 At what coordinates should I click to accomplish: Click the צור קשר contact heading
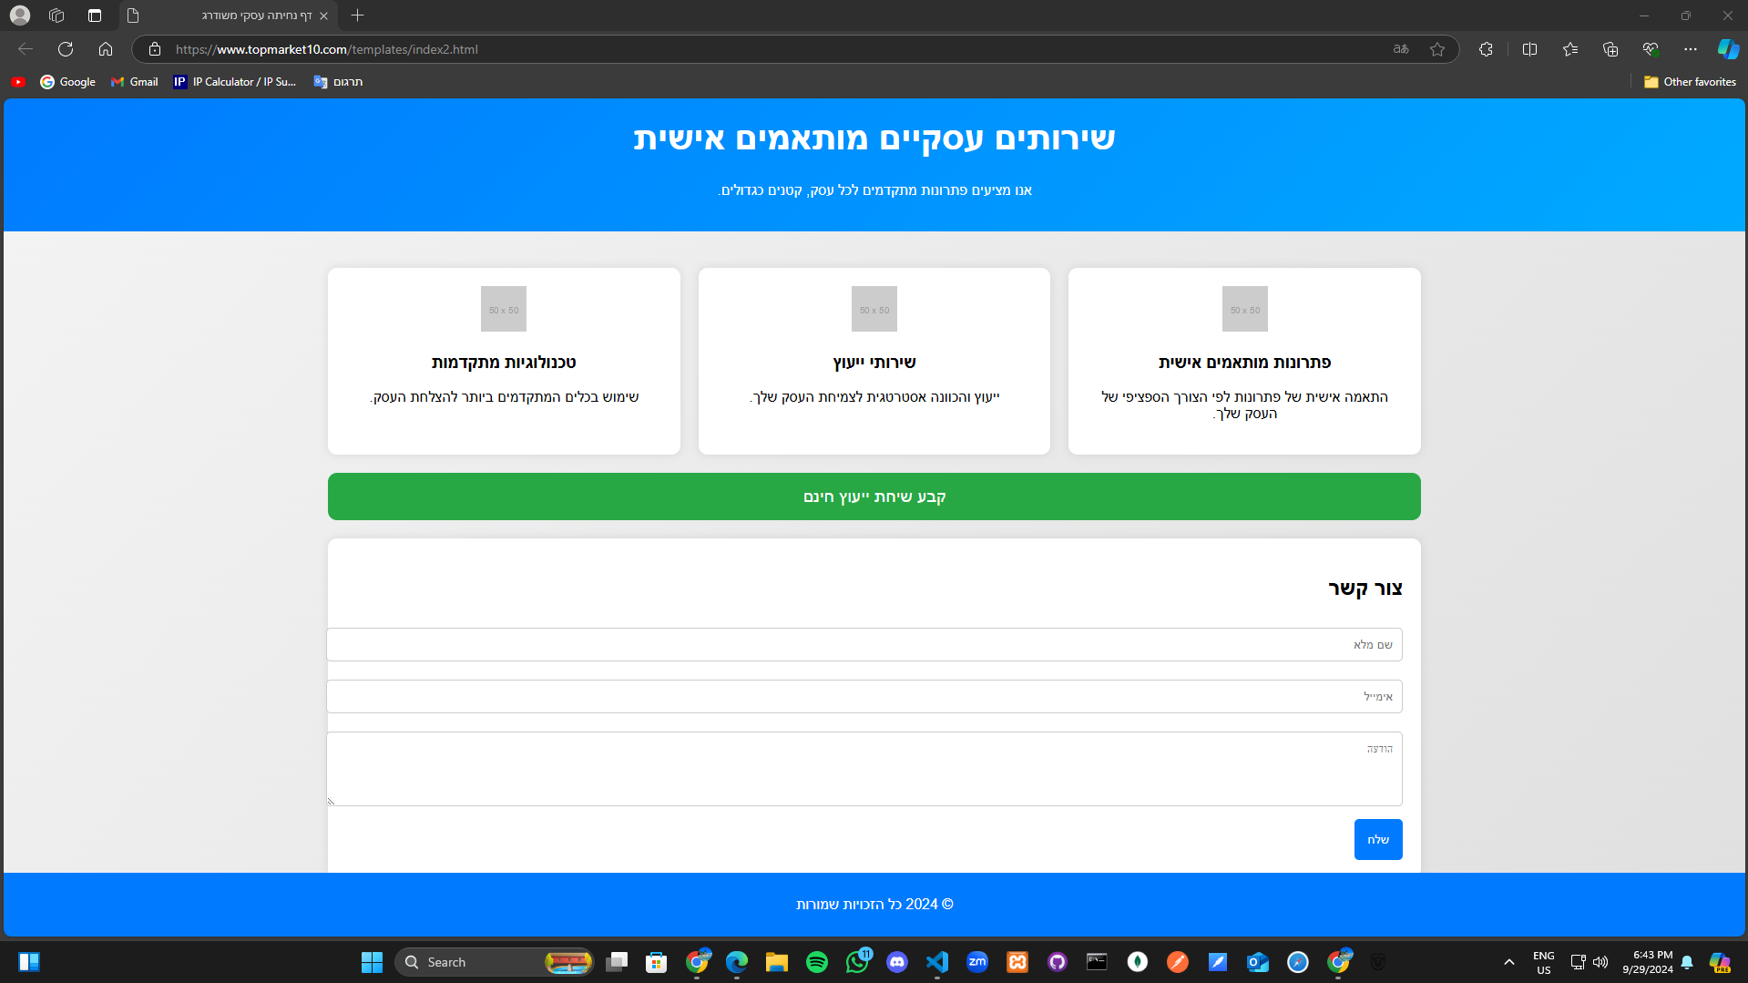1365,588
